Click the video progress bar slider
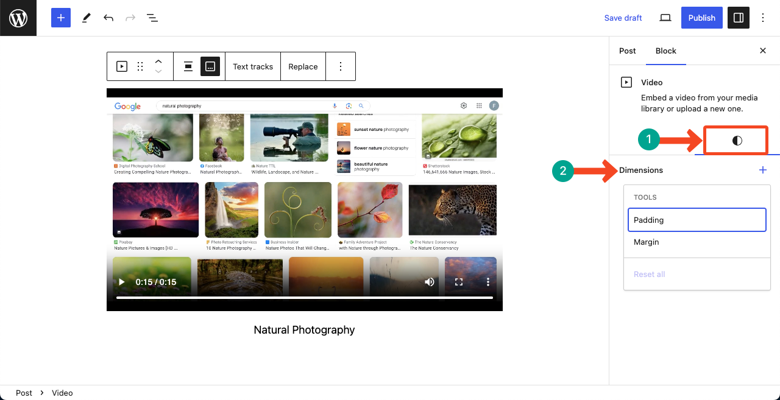The width and height of the screenshot is (780, 400). click(x=304, y=298)
